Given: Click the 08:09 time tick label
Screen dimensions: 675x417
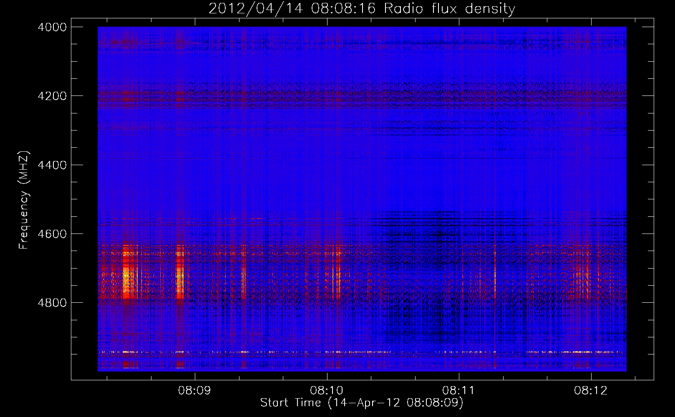Looking at the screenshot, I should click(194, 391).
